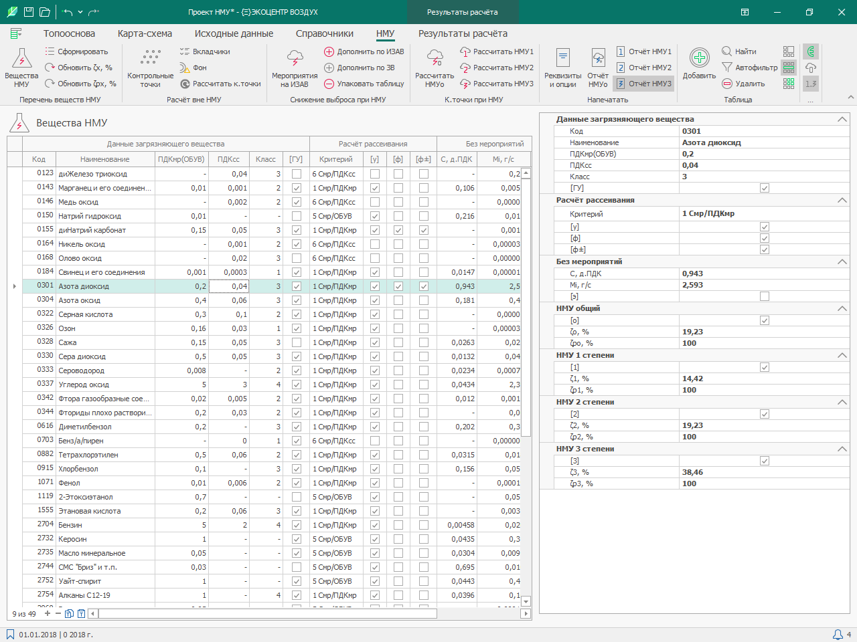Click the save icon in title bar
Viewport: 857px width, 642px height.
[x=29, y=12]
